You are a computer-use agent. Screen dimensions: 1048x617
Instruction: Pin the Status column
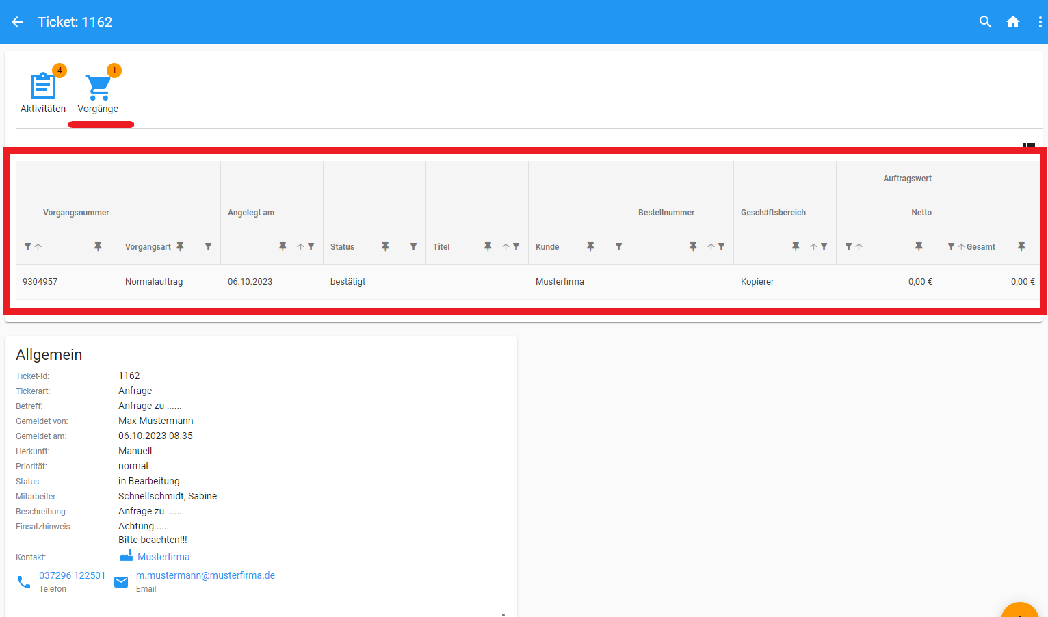coord(385,246)
